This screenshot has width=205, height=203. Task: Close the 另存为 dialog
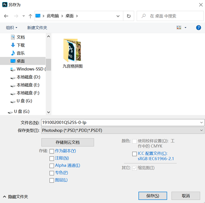pos(201,5)
